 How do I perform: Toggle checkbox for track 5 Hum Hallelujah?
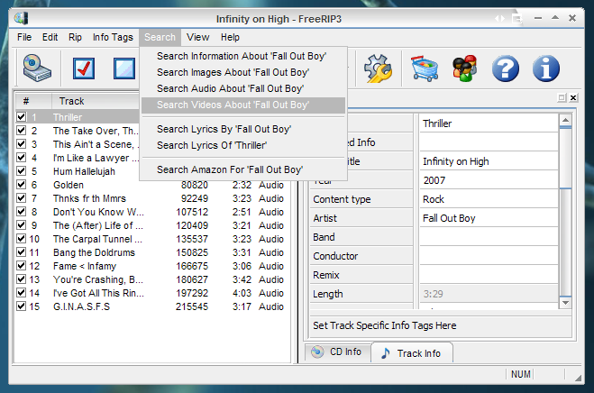(22, 171)
